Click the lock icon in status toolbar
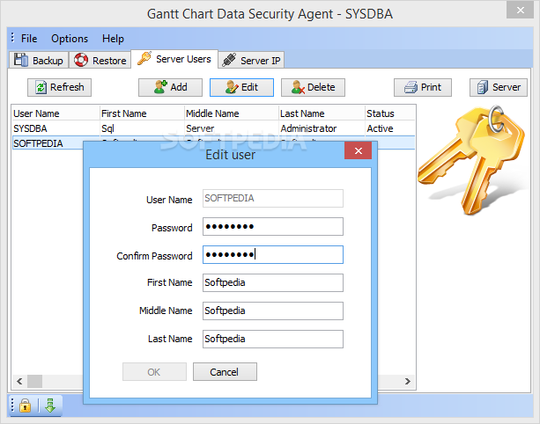 26,406
